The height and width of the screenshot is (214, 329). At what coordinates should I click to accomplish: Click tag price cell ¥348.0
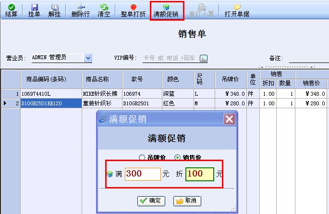pos(231,94)
